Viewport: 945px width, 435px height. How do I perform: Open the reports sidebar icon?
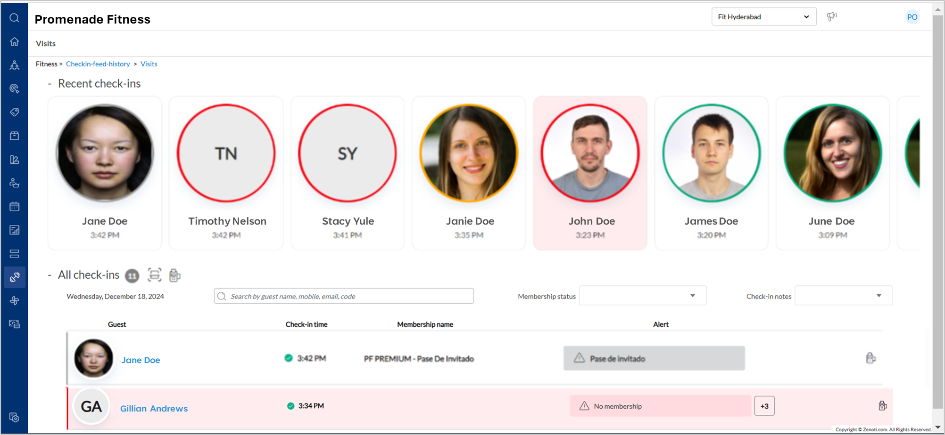pyautogui.click(x=15, y=230)
